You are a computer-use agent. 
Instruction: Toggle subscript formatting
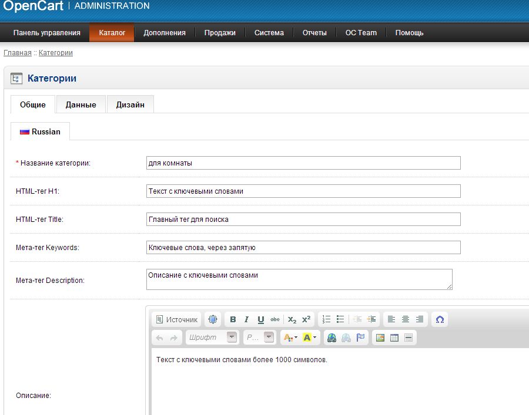click(292, 319)
